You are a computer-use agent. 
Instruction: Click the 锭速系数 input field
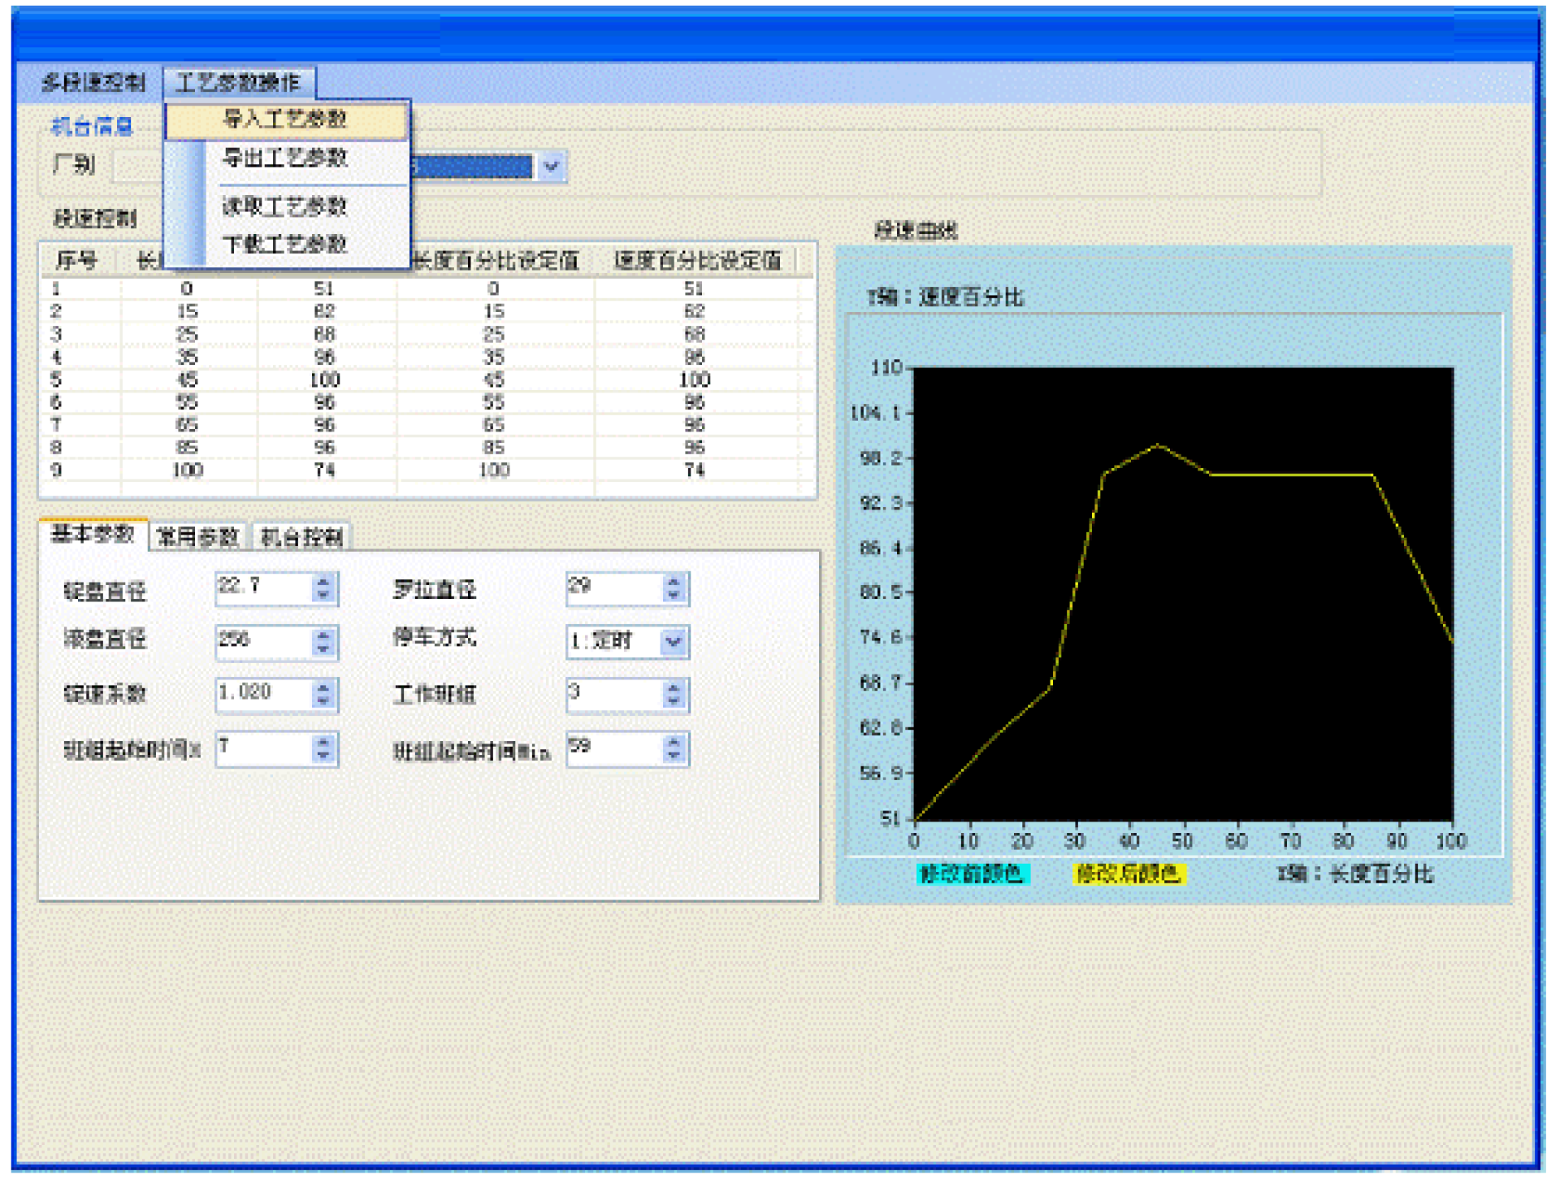click(x=264, y=694)
